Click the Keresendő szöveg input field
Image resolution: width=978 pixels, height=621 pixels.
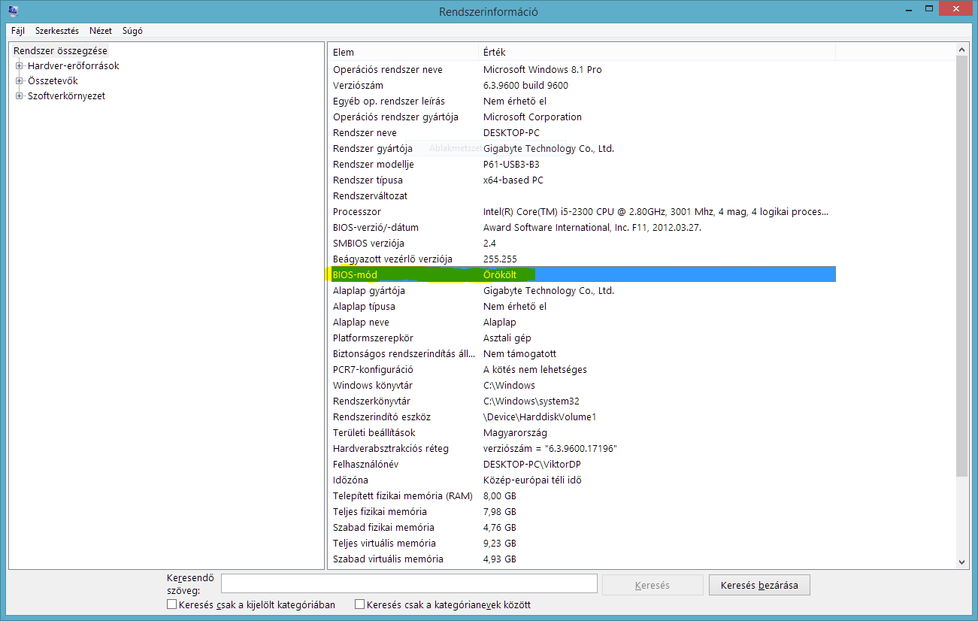[x=409, y=584]
